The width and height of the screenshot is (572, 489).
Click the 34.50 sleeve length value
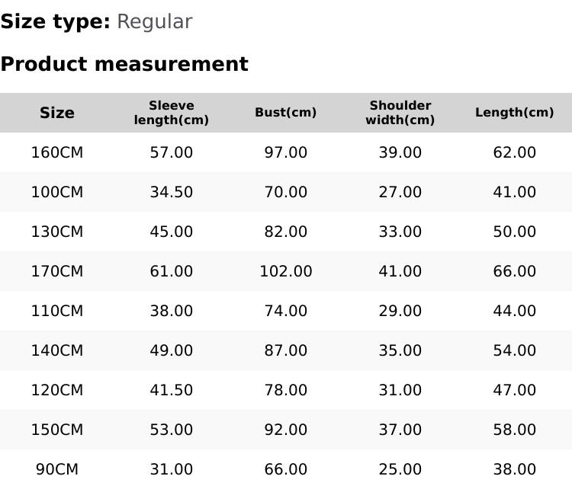click(x=172, y=192)
